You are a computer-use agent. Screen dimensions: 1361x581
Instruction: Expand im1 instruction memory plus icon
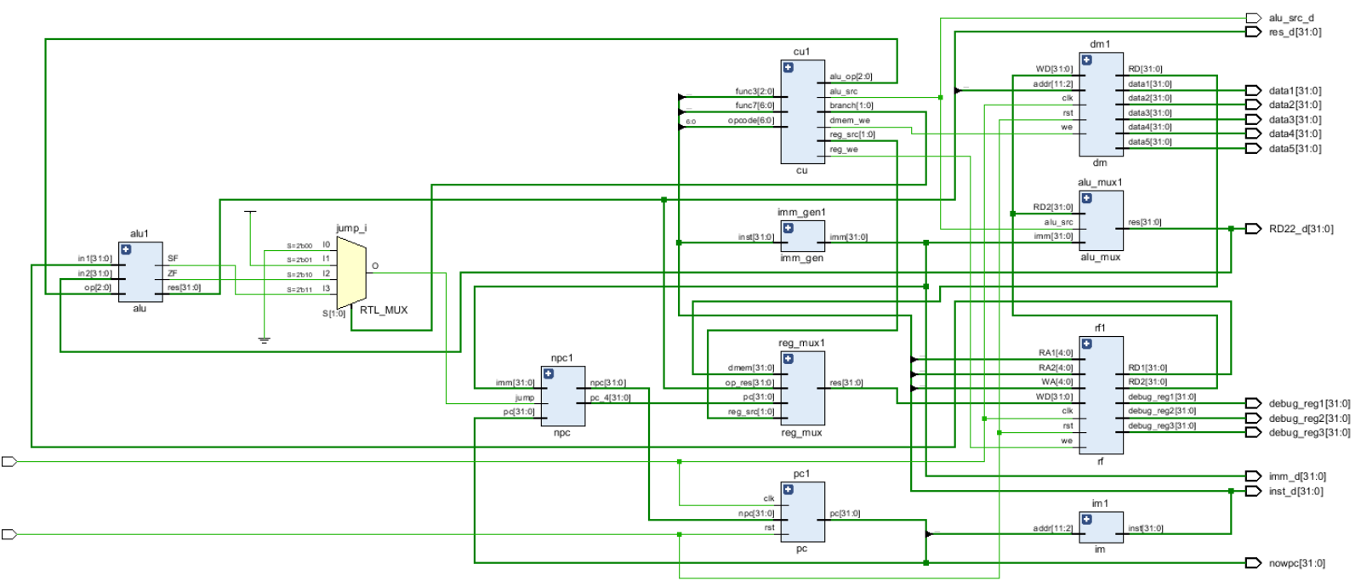(x=1086, y=519)
